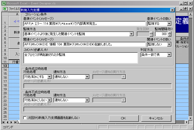Image resolution: width=194 pixels, height=130 pixels.
Task: Open the ファイル menu
Action: point(14,9)
